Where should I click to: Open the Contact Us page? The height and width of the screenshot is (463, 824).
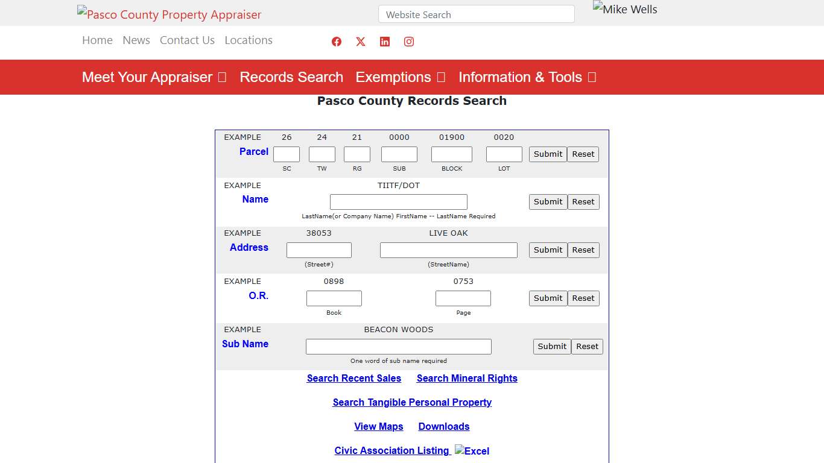point(187,40)
